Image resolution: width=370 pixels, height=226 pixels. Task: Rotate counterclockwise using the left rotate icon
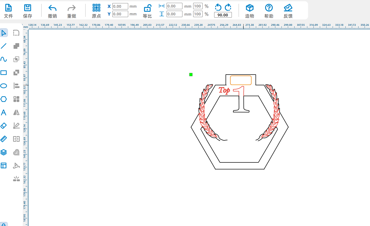tap(218, 7)
